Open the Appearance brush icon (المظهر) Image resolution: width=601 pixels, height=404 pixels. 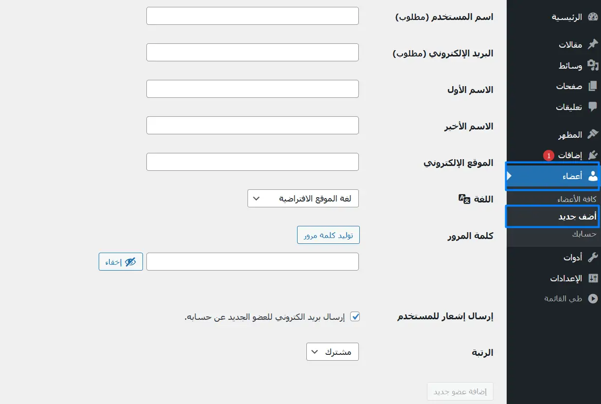tap(592, 134)
